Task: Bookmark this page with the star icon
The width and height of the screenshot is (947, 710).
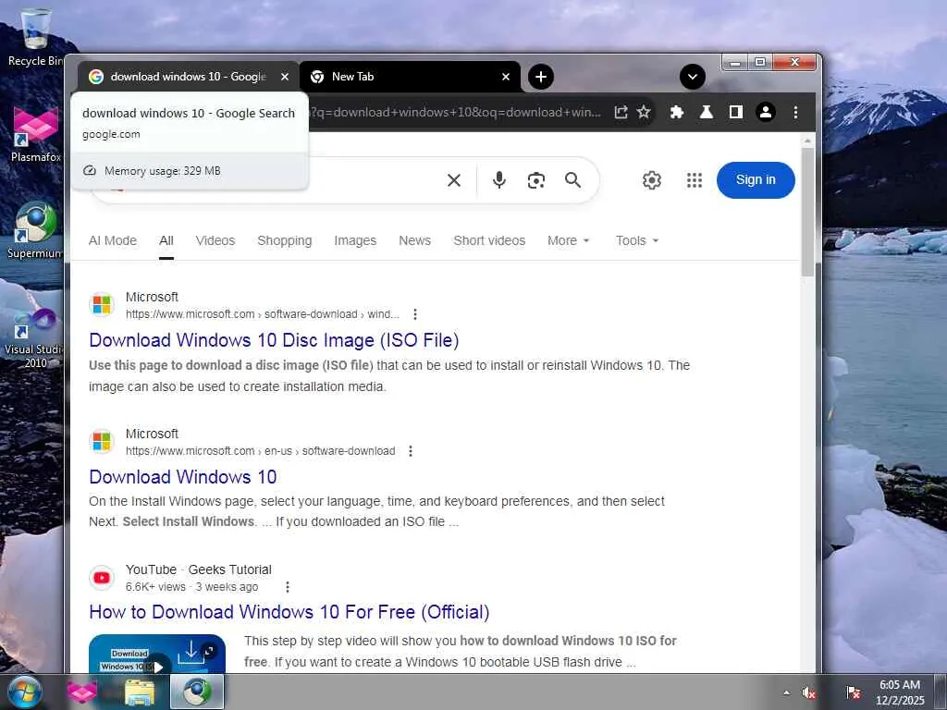Action: click(644, 112)
